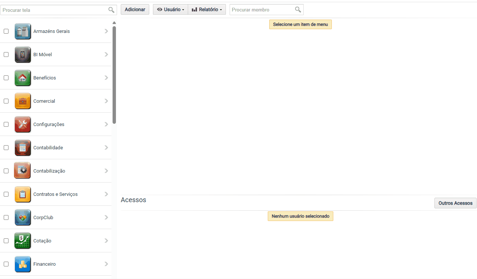Select the Contabilização menu label
Viewport: 477px width, 279px height.
tap(49, 171)
